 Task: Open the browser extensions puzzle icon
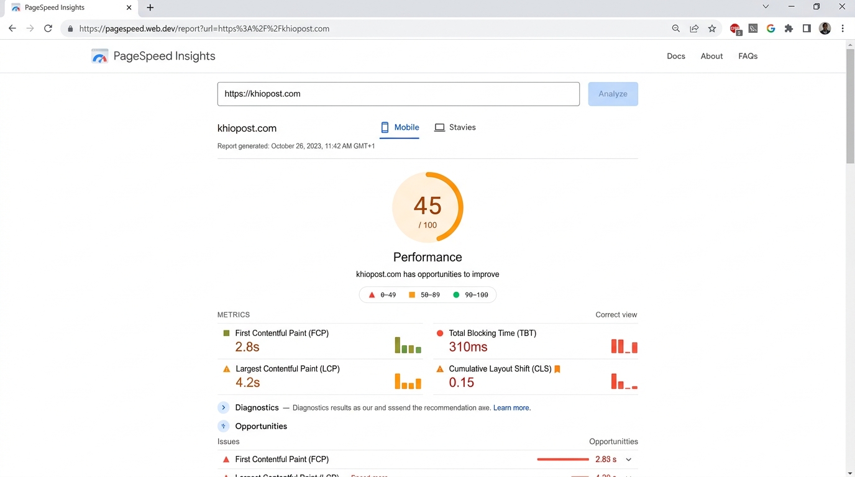[x=789, y=29]
